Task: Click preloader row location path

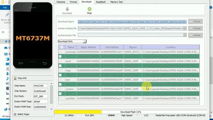Action: (x=170, y=52)
